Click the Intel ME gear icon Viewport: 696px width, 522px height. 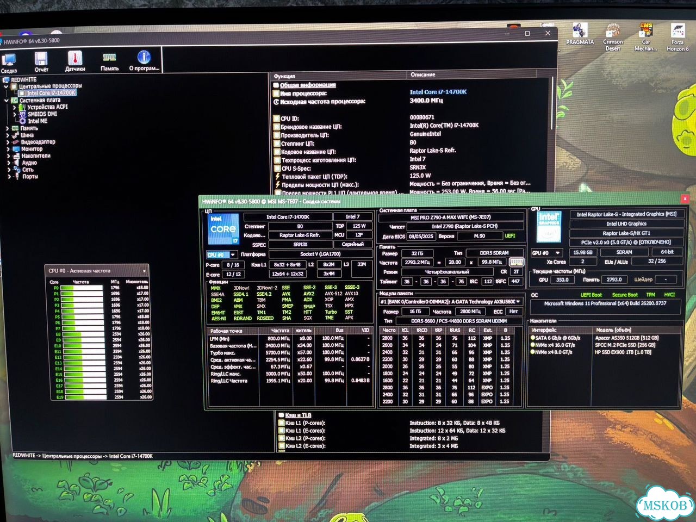tap(23, 121)
